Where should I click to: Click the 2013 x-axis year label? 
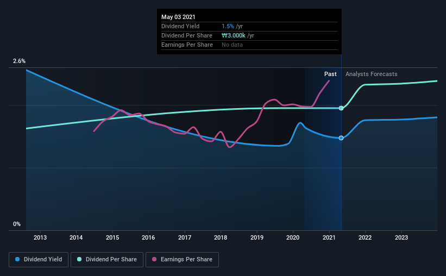(x=40, y=237)
